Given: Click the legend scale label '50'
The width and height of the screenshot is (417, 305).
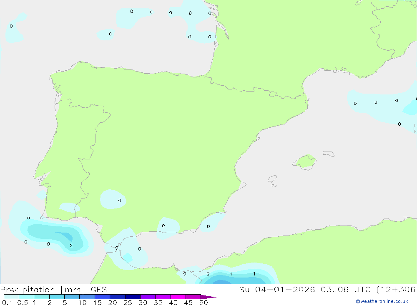Looking at the screenshot, I should tap(204, 303).
